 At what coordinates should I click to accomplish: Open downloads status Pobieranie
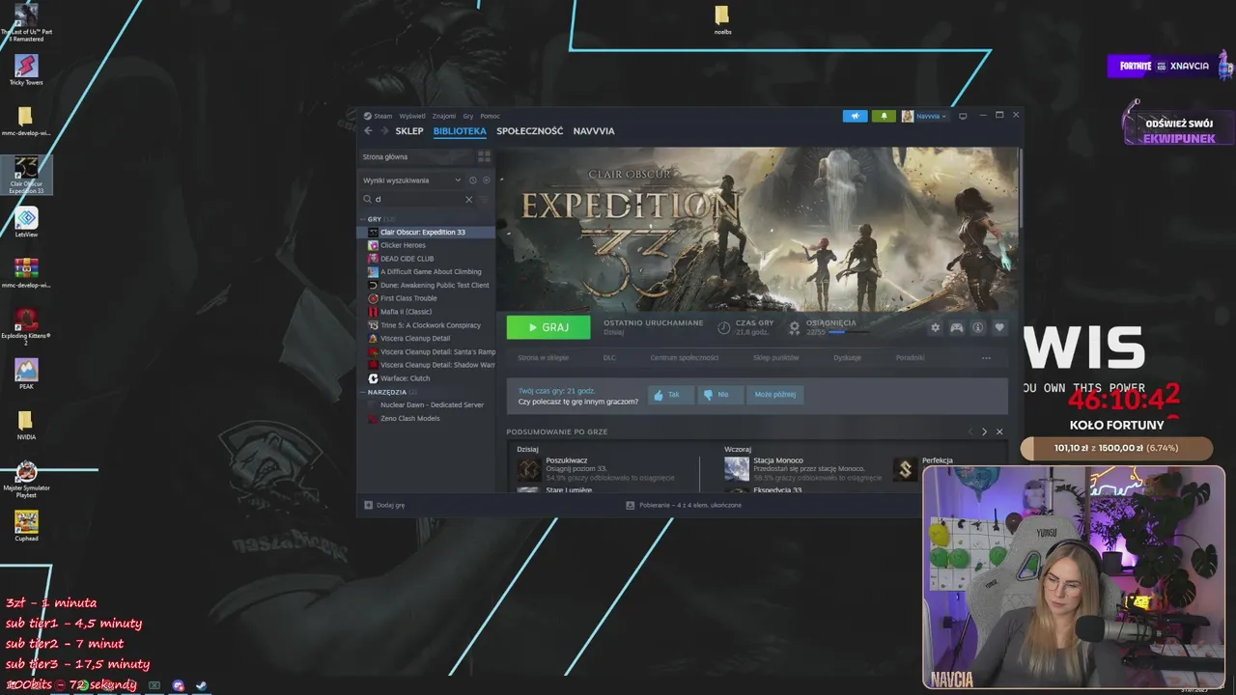684,505
